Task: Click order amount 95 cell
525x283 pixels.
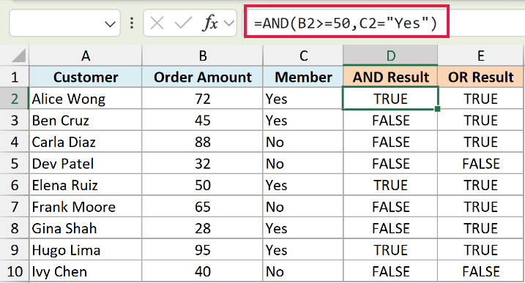Action: click(x=203, y=250)
